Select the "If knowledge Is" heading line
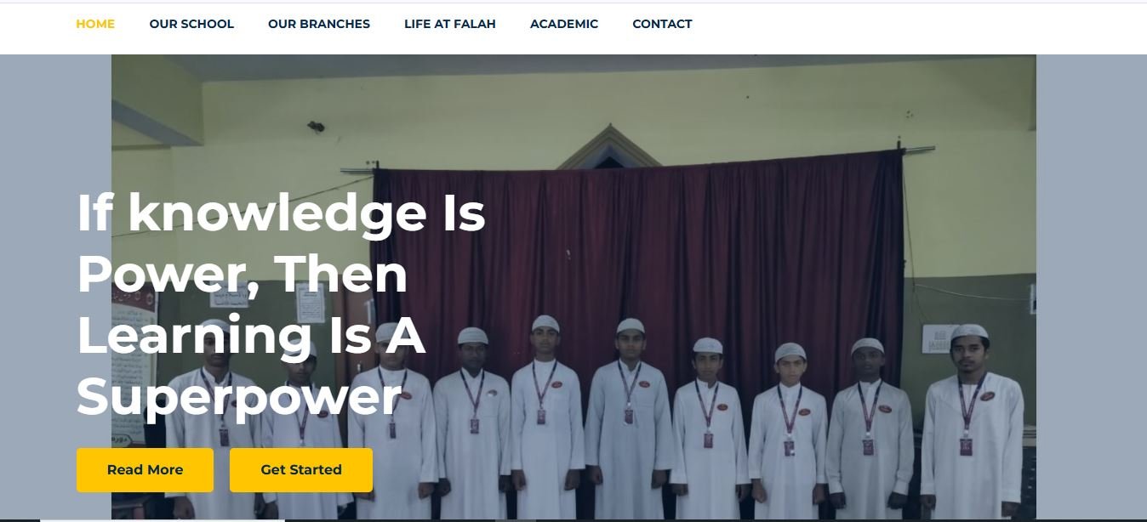The height and width of the screenshot is (522, 1147). click(281, 213)
